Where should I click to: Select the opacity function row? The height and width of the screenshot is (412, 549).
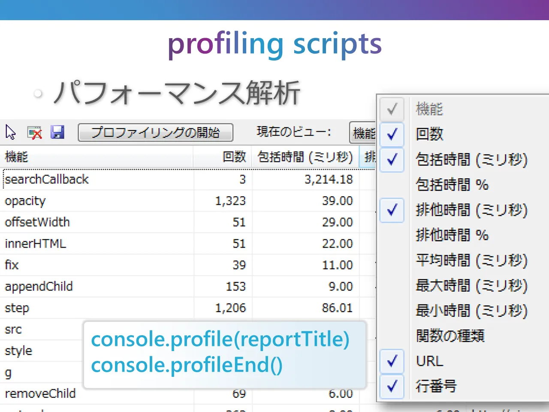188,201
